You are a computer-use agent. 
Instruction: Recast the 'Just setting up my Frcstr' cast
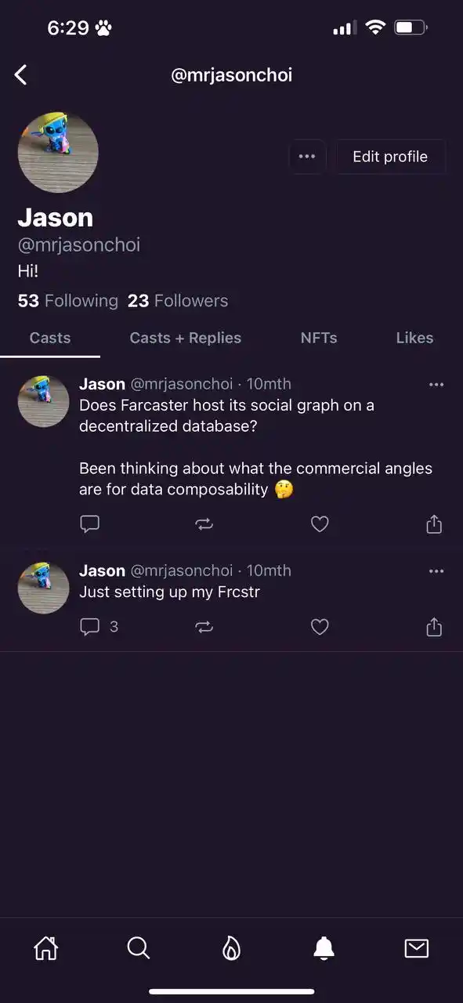point(204,627)
